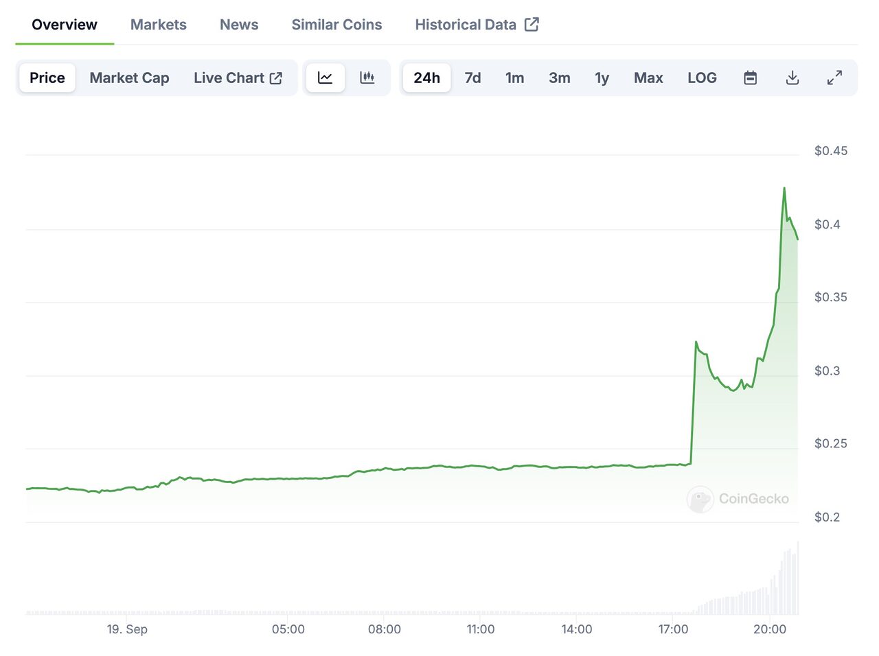This screenshot has height=656, width=879.
Task: Click the external link icon beside Live Chart
Action: 276,78
